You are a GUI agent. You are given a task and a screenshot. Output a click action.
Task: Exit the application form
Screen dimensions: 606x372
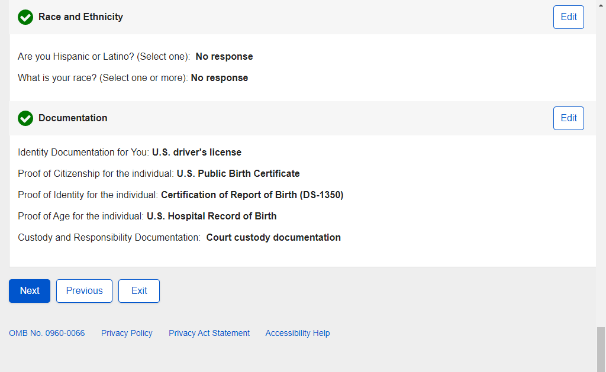coord(139,291)
